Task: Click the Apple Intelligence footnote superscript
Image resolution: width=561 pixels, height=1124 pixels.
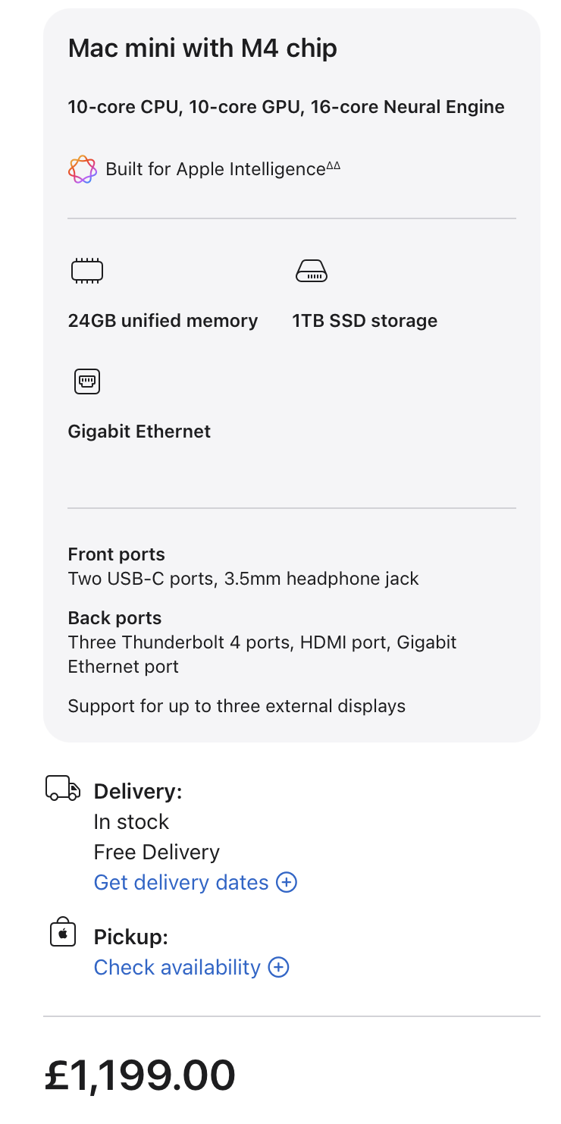Action: [x=334, y=165]
